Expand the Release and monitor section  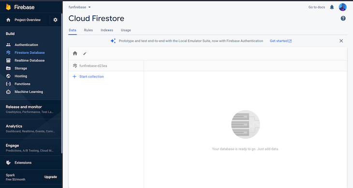(29, 109)
